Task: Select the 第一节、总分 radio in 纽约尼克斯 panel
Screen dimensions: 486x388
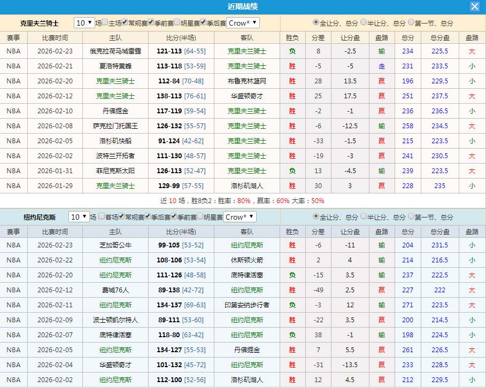Action: 411,216
